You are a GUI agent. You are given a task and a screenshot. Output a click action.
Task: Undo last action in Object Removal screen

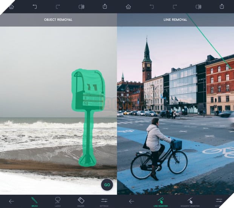35,6
